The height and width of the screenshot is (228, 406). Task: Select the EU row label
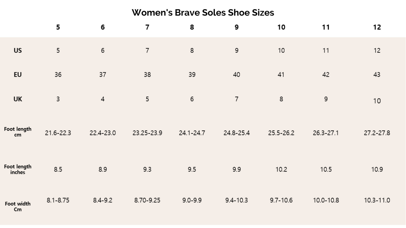(18, 75)
